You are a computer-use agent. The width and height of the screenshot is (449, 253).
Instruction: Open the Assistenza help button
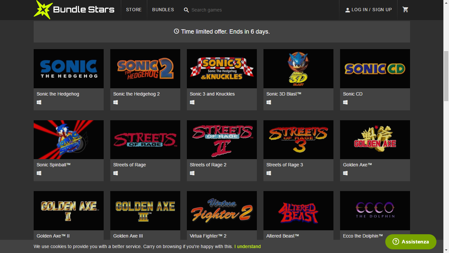click(410, 242)
